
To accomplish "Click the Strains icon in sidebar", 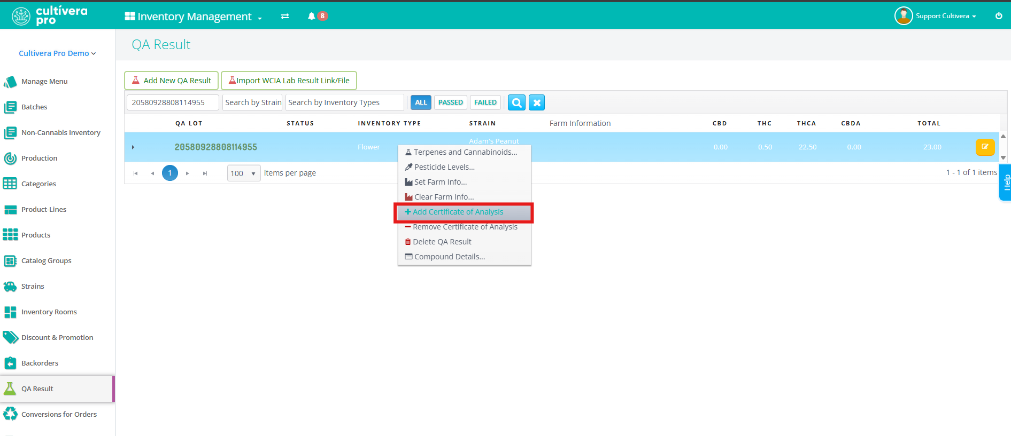I will pos(10,287).
